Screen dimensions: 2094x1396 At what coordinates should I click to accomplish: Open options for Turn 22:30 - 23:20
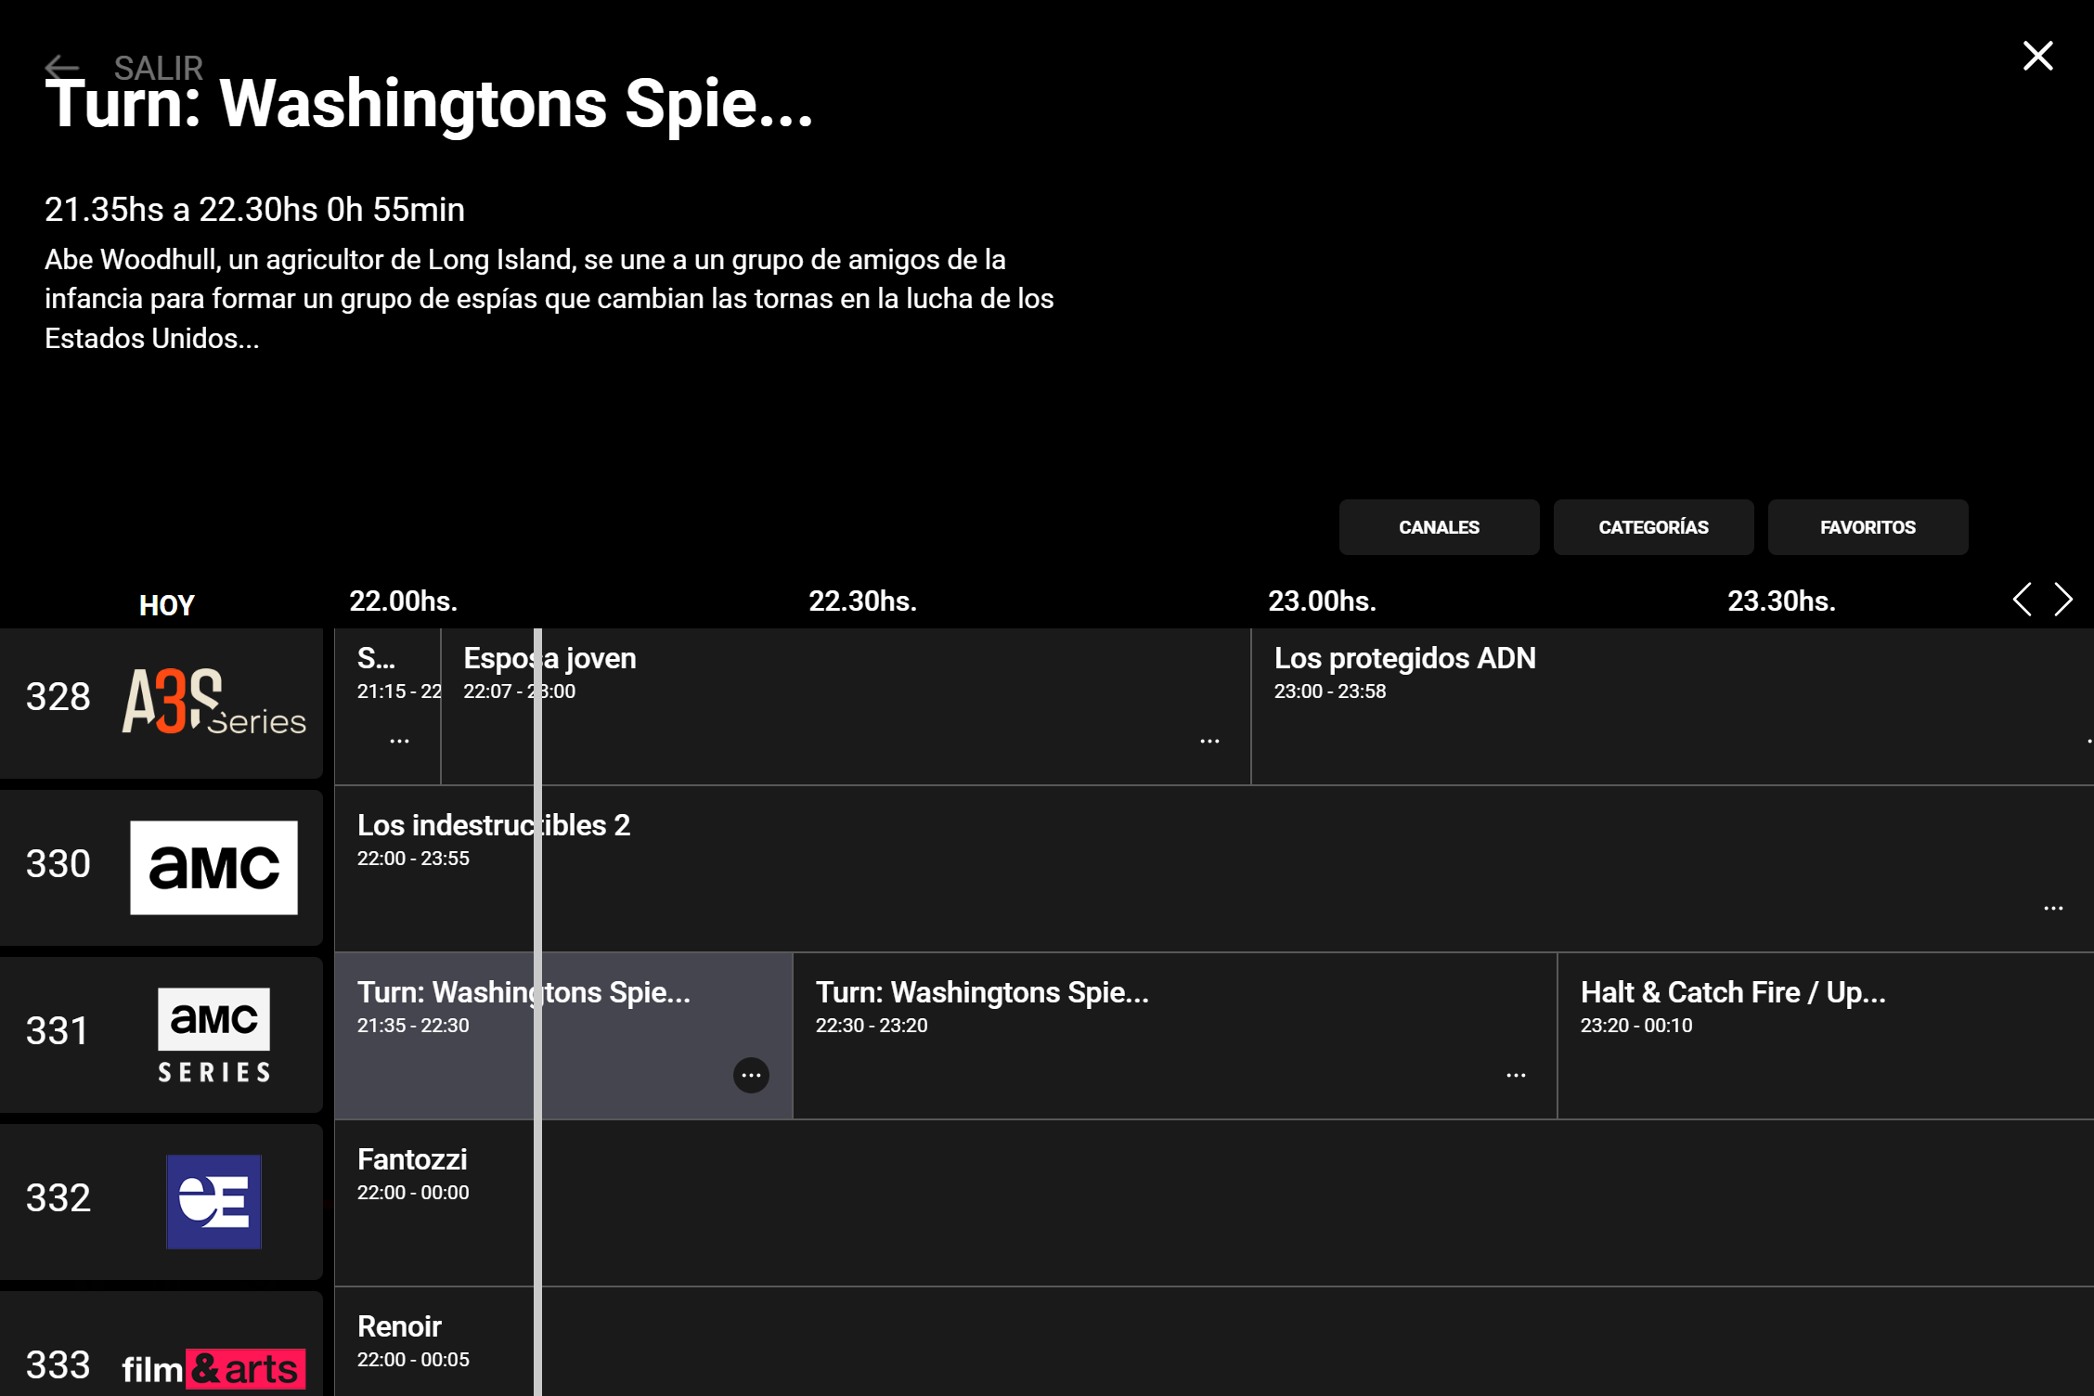click(1516, 1075)
